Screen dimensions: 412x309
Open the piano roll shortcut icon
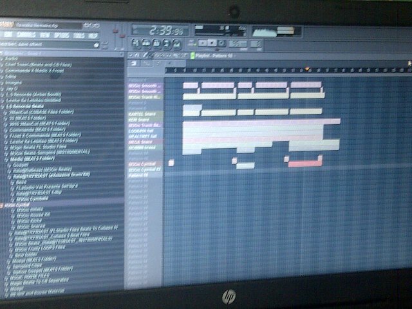156,43
